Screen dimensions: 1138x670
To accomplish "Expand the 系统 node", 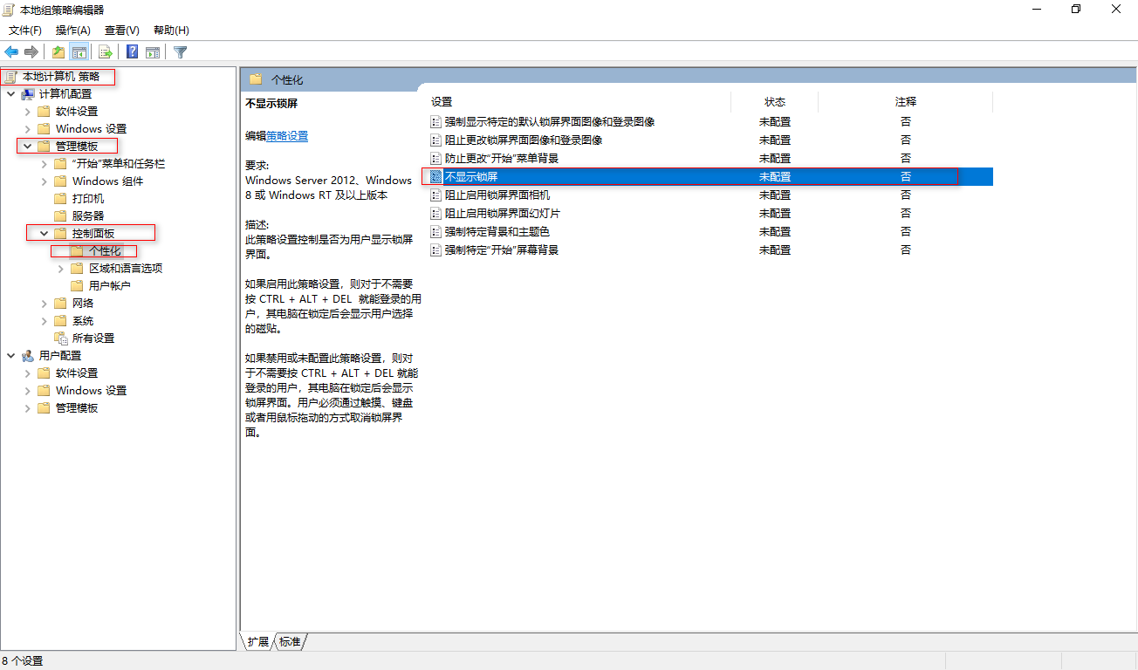I will click(x=44, y=321).
